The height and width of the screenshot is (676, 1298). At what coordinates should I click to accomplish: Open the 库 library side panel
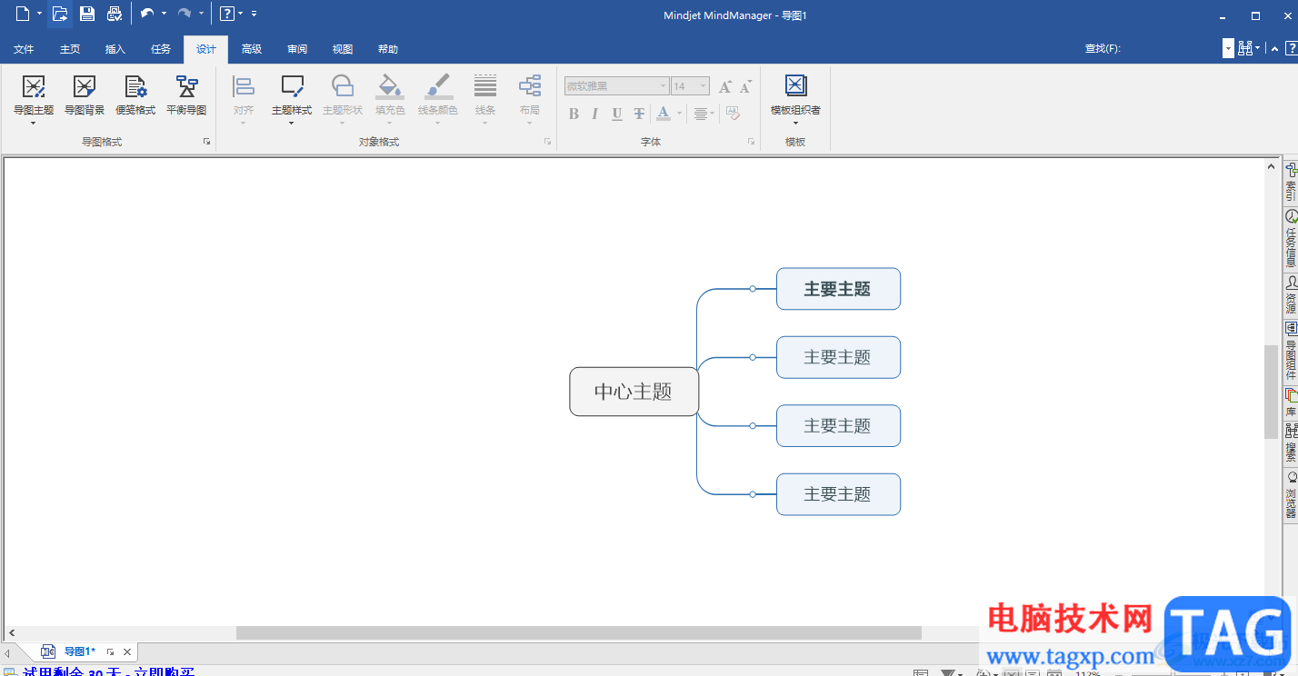[1291, 402]
